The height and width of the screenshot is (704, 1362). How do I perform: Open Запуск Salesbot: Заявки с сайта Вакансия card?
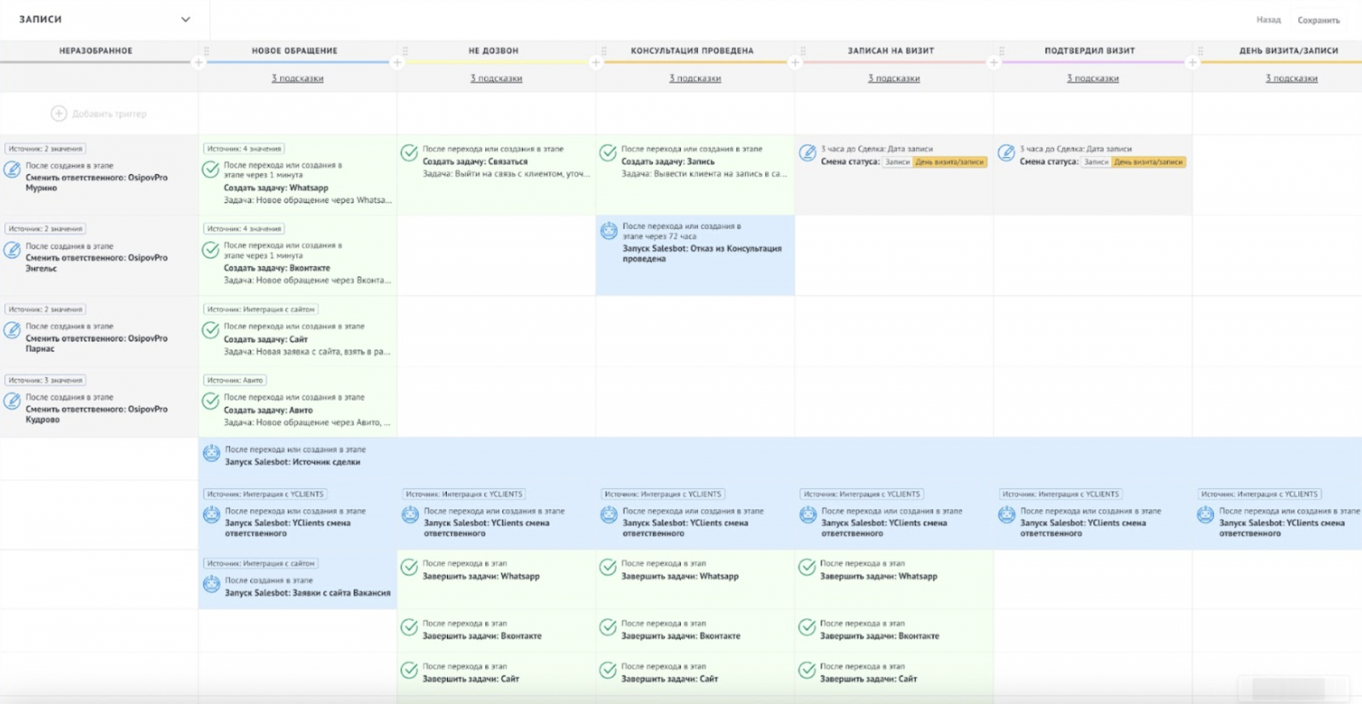click(x=307, y=593)
